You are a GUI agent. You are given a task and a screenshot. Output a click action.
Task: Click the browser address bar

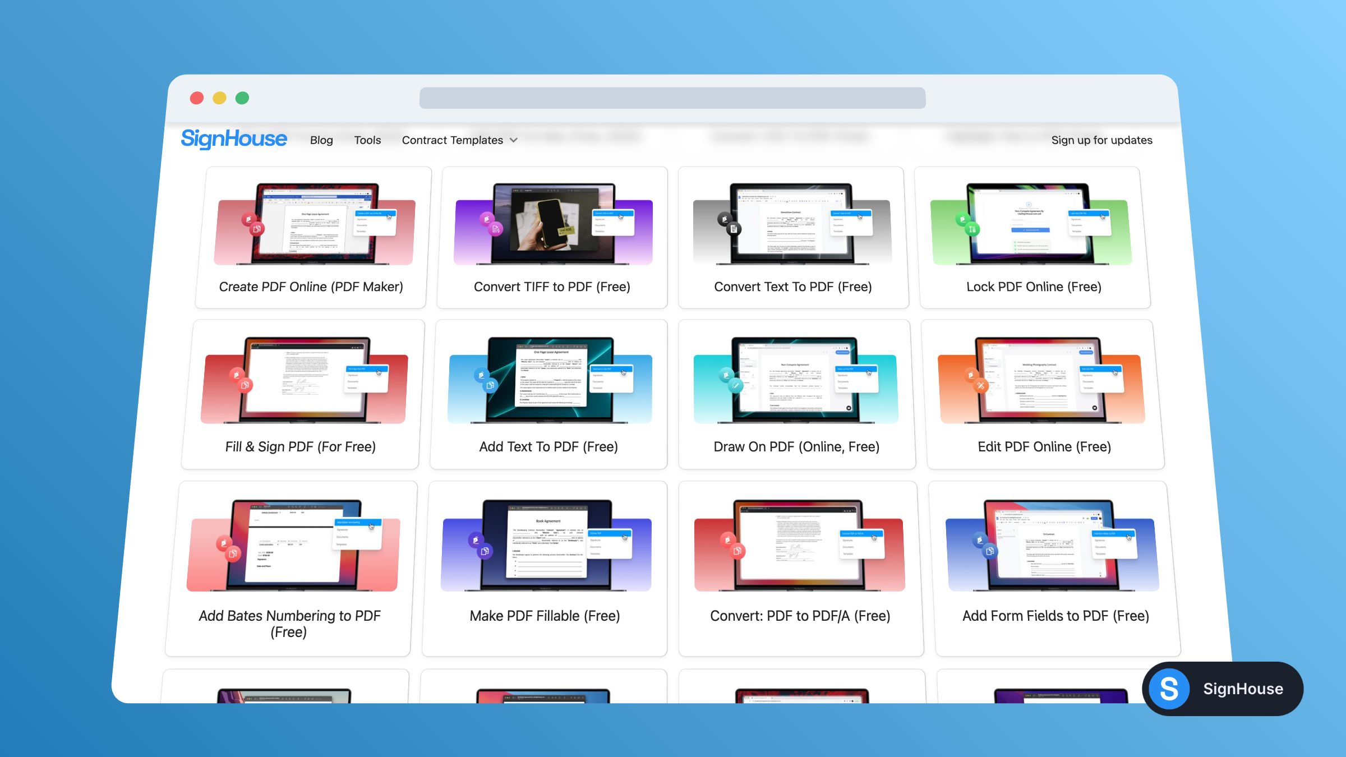(672, 98)
